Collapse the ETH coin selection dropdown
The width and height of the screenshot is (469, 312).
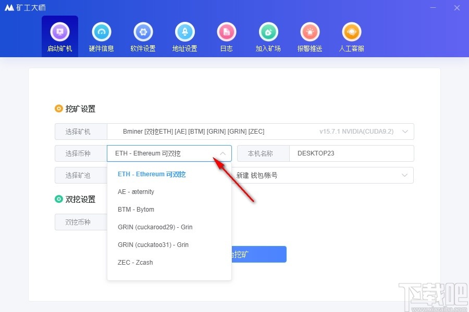(223, 153)
